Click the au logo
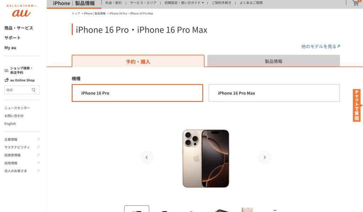This screenshot has height=212, width=363. 22,13
